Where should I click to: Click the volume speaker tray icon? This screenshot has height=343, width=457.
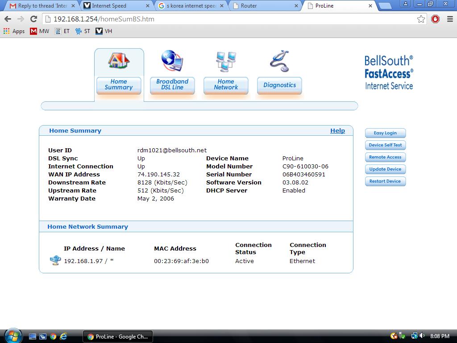[422, 336]
